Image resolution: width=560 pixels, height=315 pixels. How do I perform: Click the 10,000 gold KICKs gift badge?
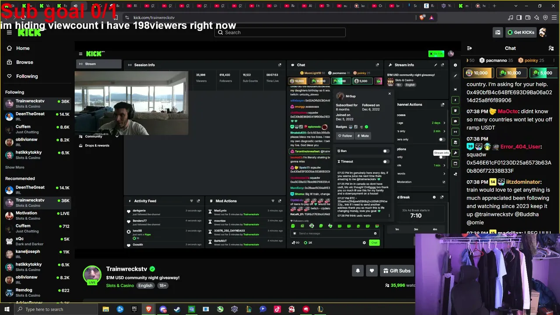[x=478, y=73]
